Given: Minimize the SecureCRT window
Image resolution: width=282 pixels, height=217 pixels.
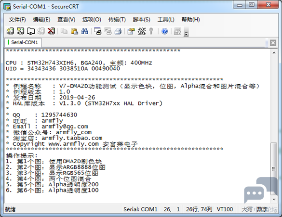Looking at the screenshot, I should 240,5.
